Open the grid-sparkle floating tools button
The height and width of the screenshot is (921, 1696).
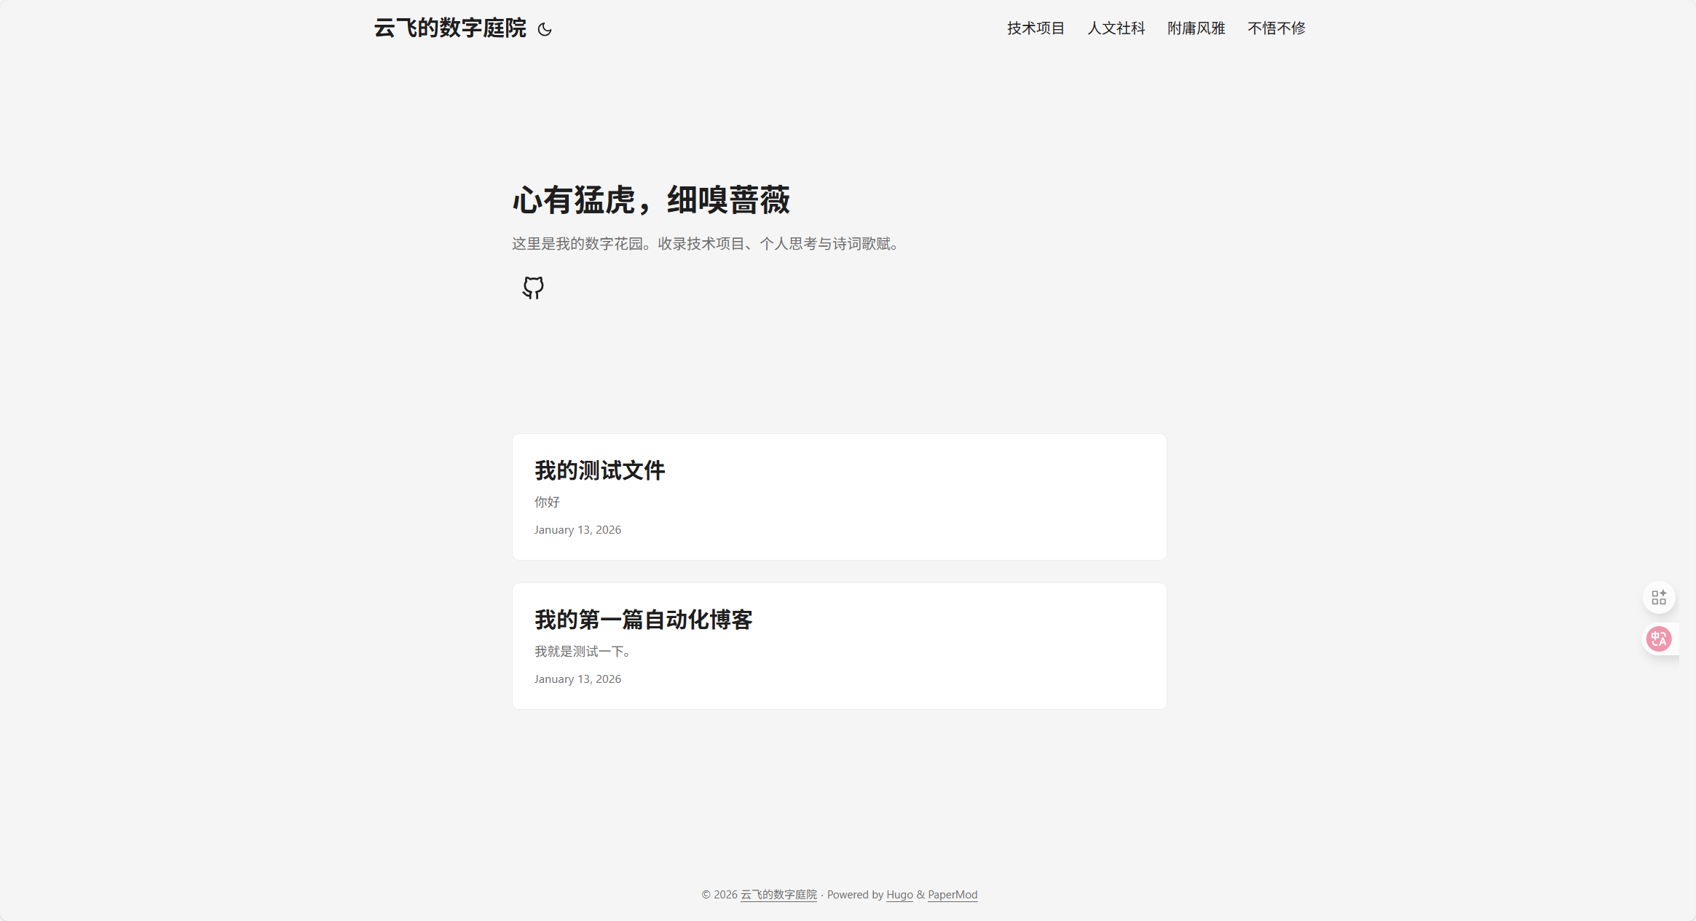click(x=1659, y=598)
